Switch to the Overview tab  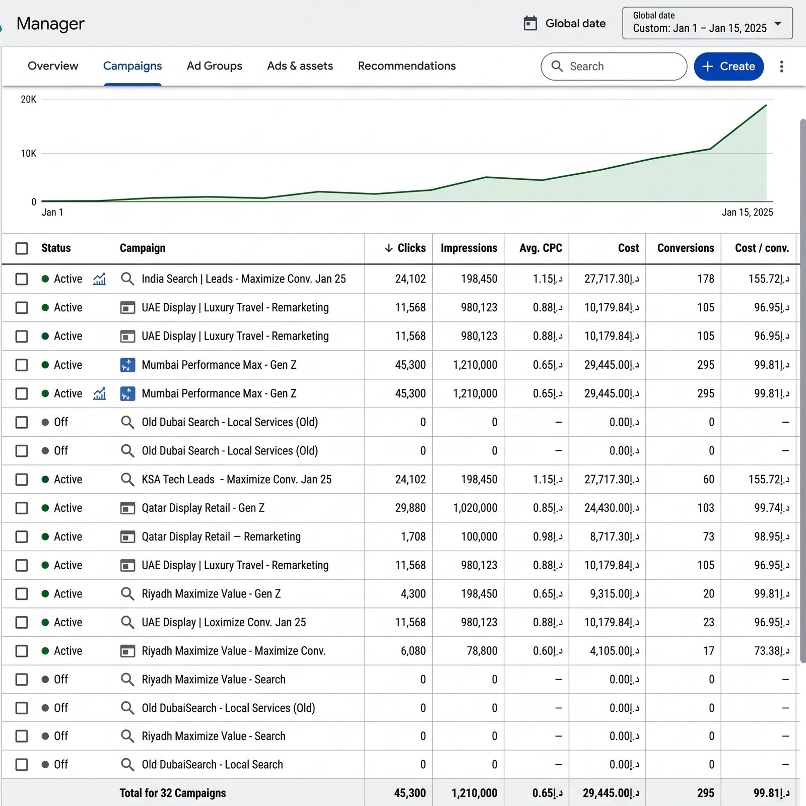(x=53, y=66)
